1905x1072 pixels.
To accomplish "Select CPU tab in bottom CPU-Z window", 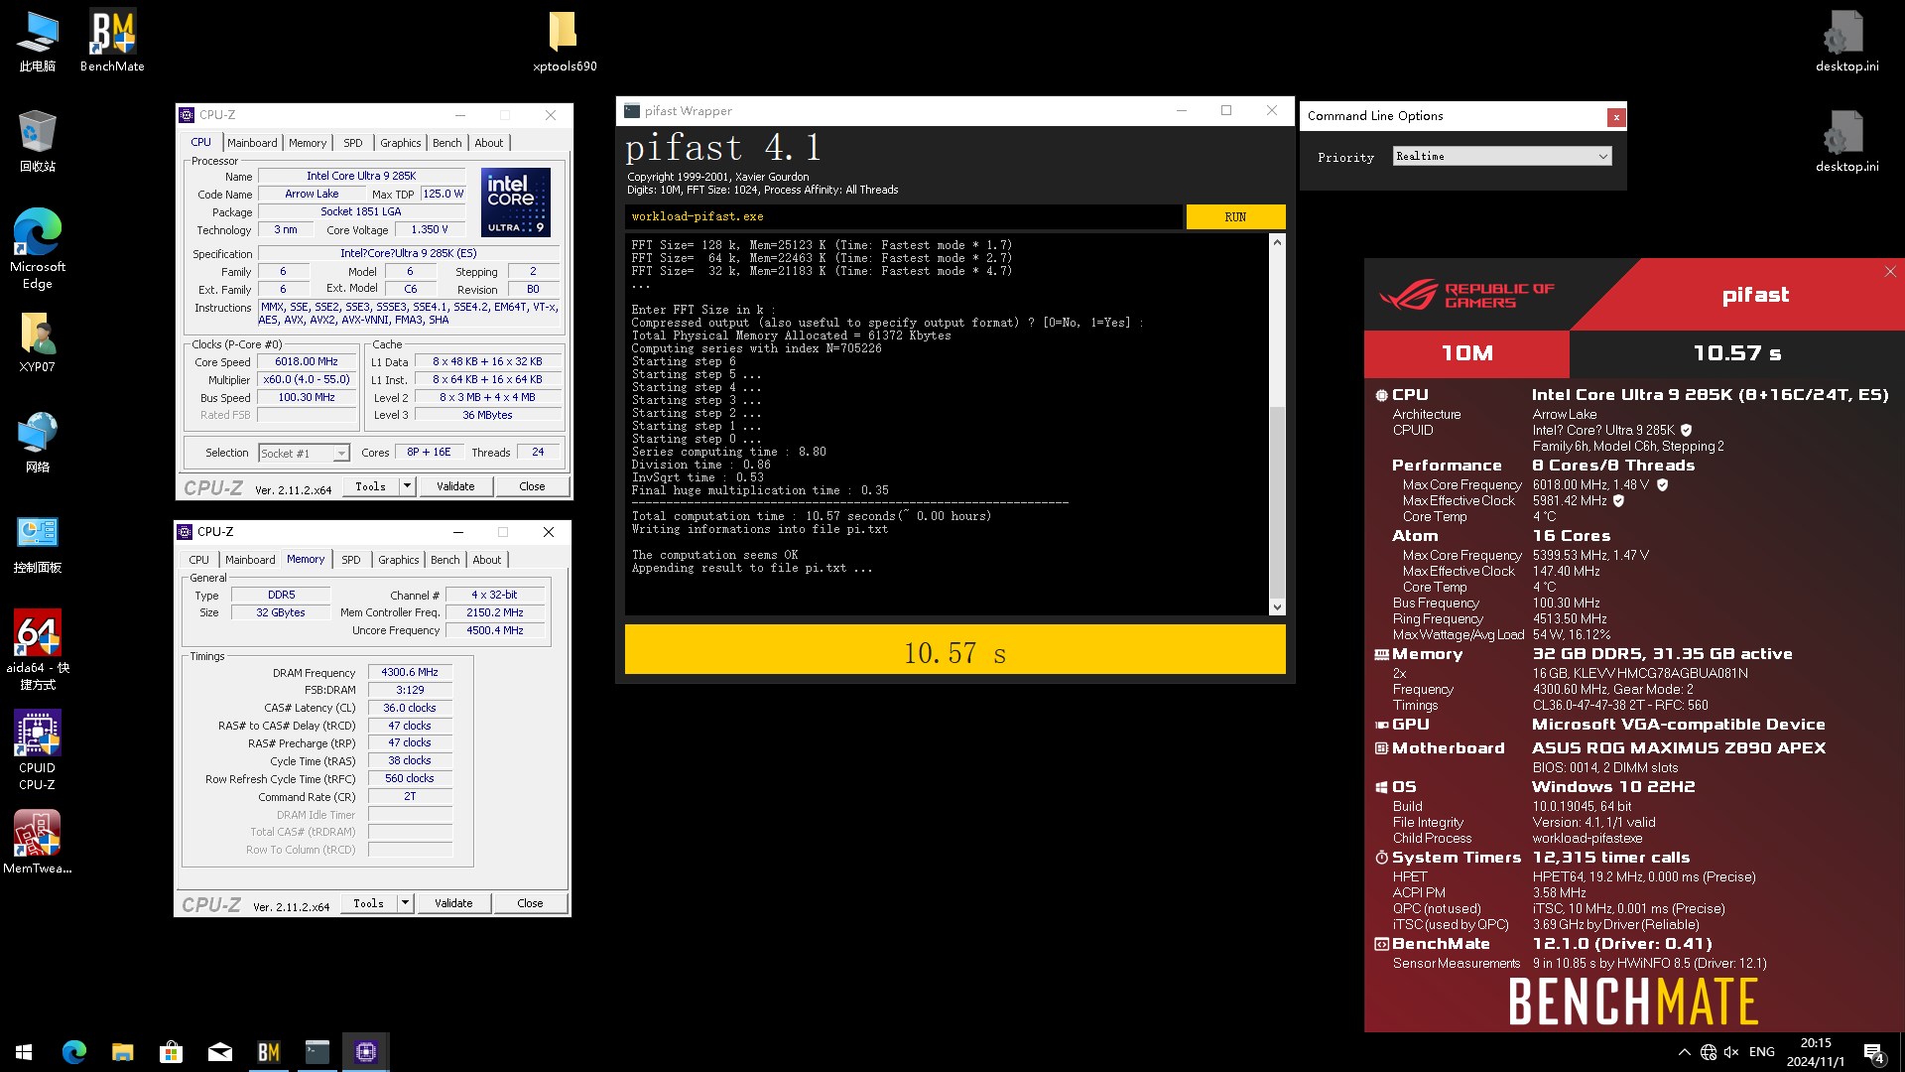I will pyautogui.click(x=199, y=560).
